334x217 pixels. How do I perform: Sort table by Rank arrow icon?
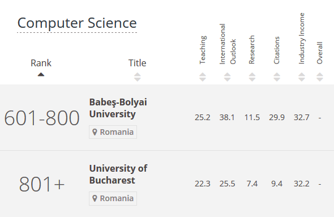point(41,74)
